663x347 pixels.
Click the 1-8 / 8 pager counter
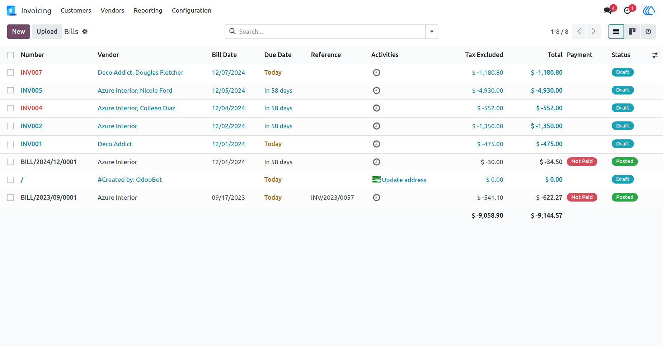pos(559,32)
